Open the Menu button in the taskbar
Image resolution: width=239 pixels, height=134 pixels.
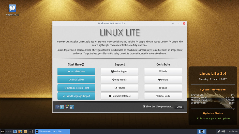pos(6,131)
